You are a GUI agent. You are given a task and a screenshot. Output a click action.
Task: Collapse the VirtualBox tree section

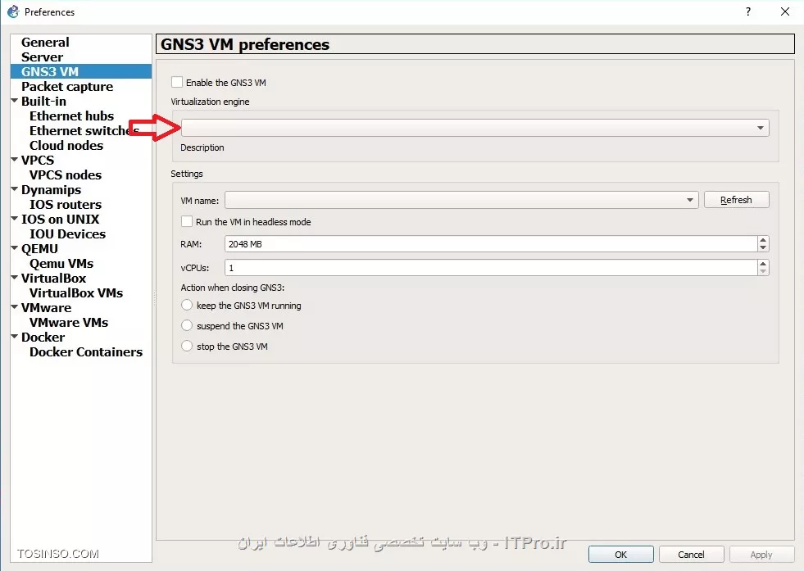click(15, 277)
